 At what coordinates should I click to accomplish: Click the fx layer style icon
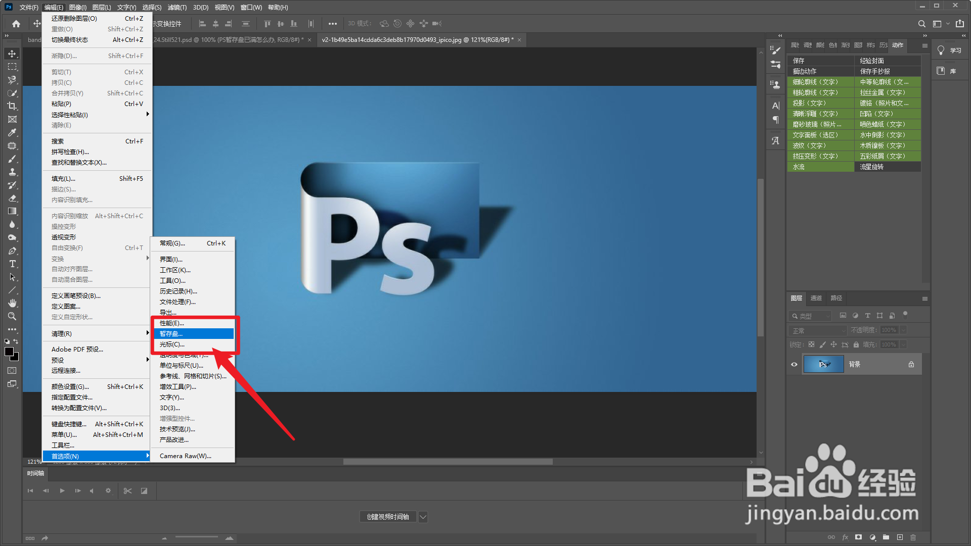(845, 537)
